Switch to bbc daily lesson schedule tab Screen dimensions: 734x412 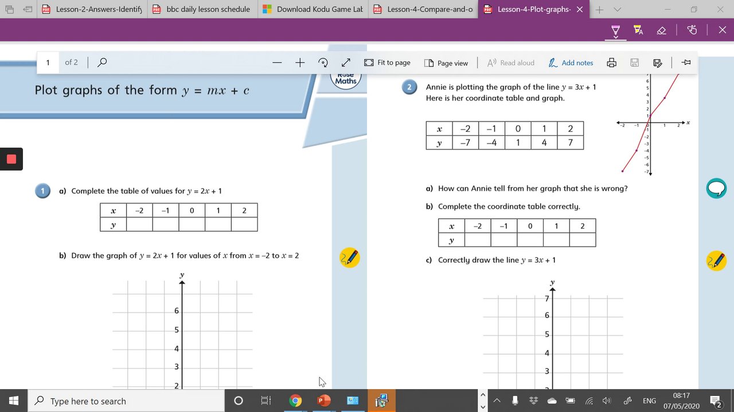tap(202, 9)
